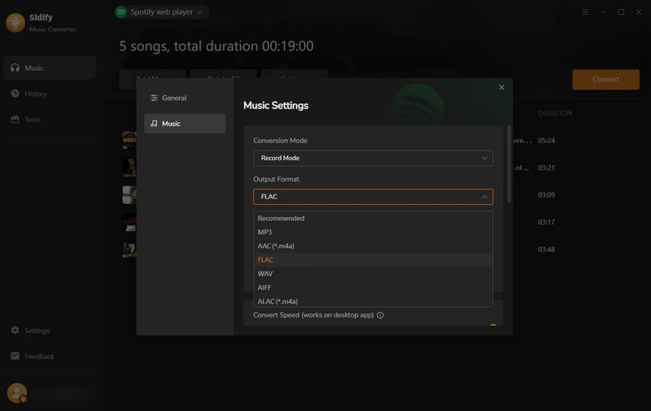Select FLAC in the format list

[373, 260]
